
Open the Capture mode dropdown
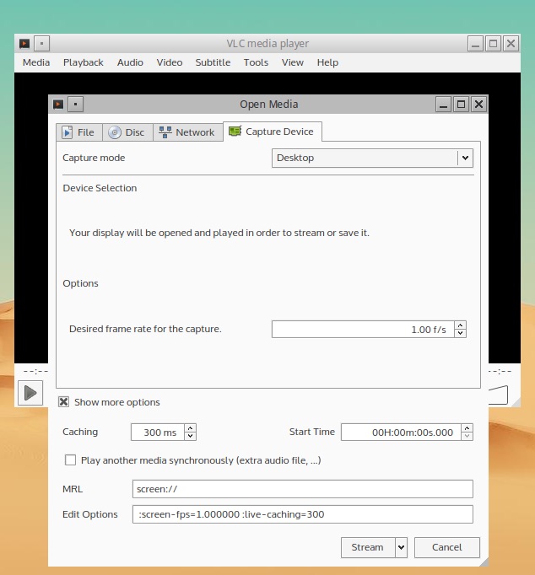pyautogui.click(x=464, y=158)
